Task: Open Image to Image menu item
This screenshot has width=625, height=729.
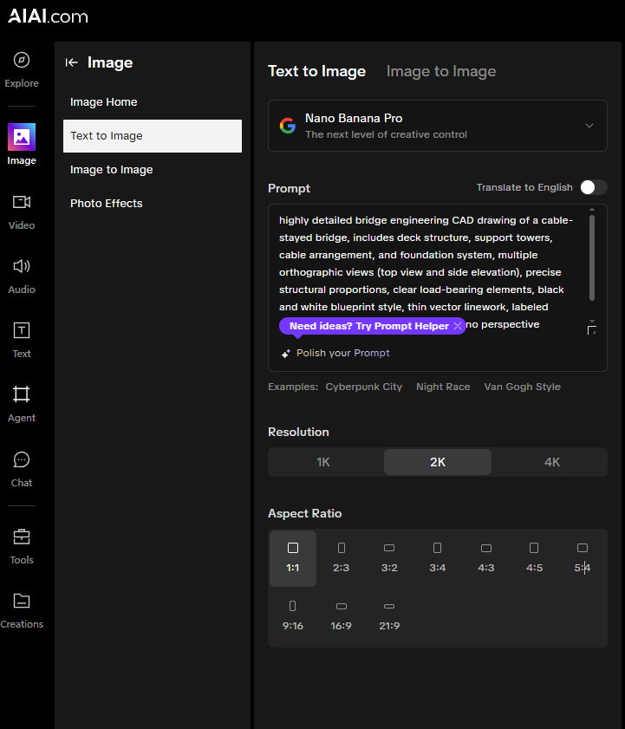Action: click(x=153, y=170)
